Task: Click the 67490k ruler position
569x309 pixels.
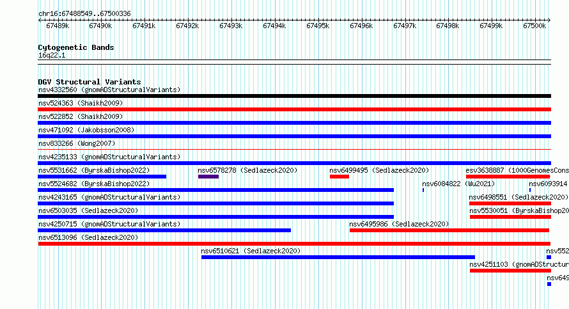Action: (100, 26)
